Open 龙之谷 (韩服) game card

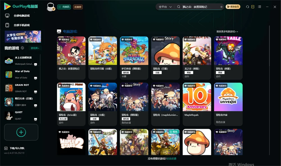coord(197,58)
